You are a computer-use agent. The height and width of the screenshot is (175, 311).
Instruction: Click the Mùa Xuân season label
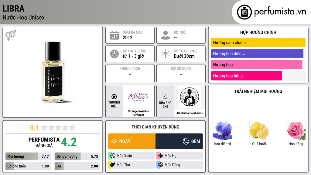click(x=124, y=156)
